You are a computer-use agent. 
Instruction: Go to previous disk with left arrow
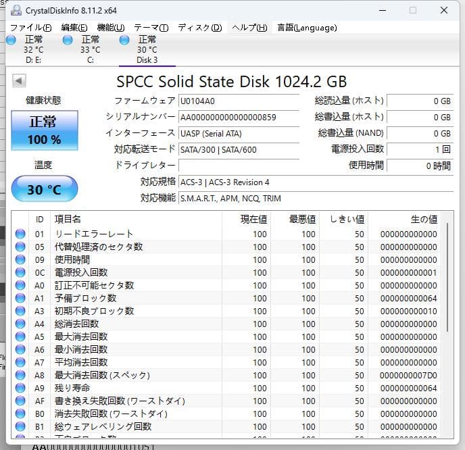coord(19,80)
